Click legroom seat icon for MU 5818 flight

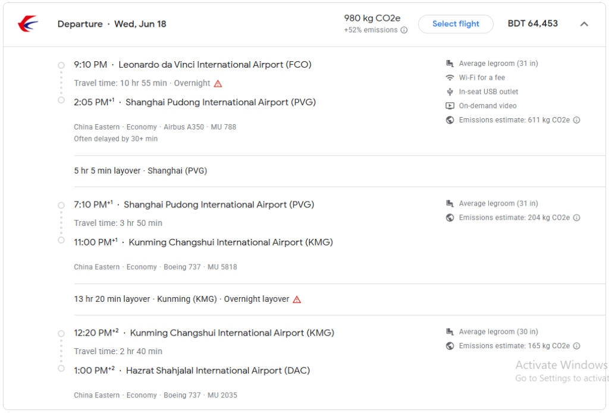pos(450,203)
